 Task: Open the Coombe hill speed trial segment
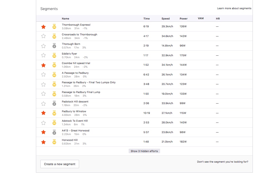click(x=75, y=63)
